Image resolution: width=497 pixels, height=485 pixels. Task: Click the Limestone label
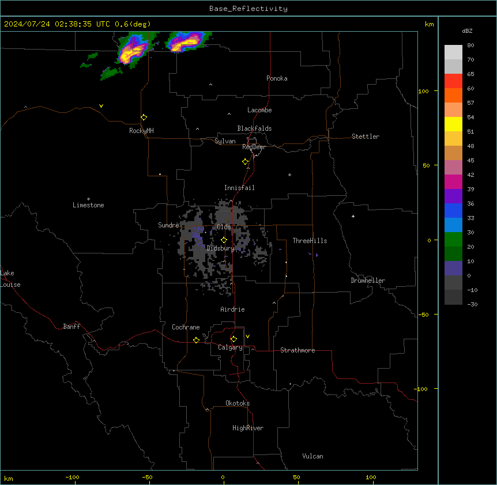(x=88, y=205)
